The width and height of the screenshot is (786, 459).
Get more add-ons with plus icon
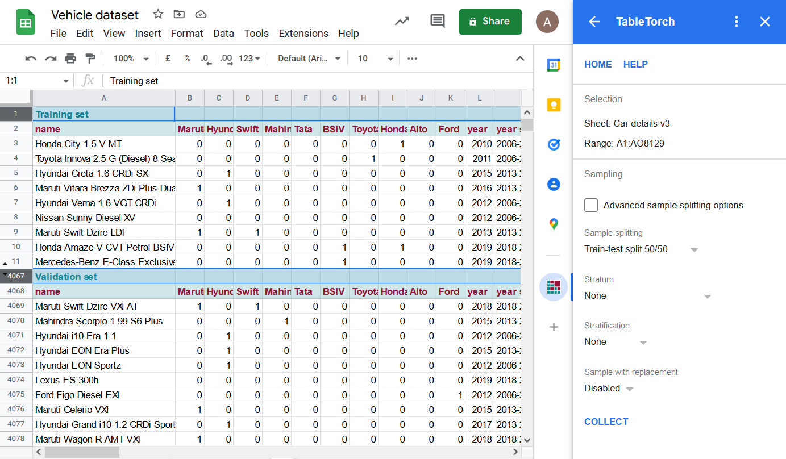[x=554, y=327]
